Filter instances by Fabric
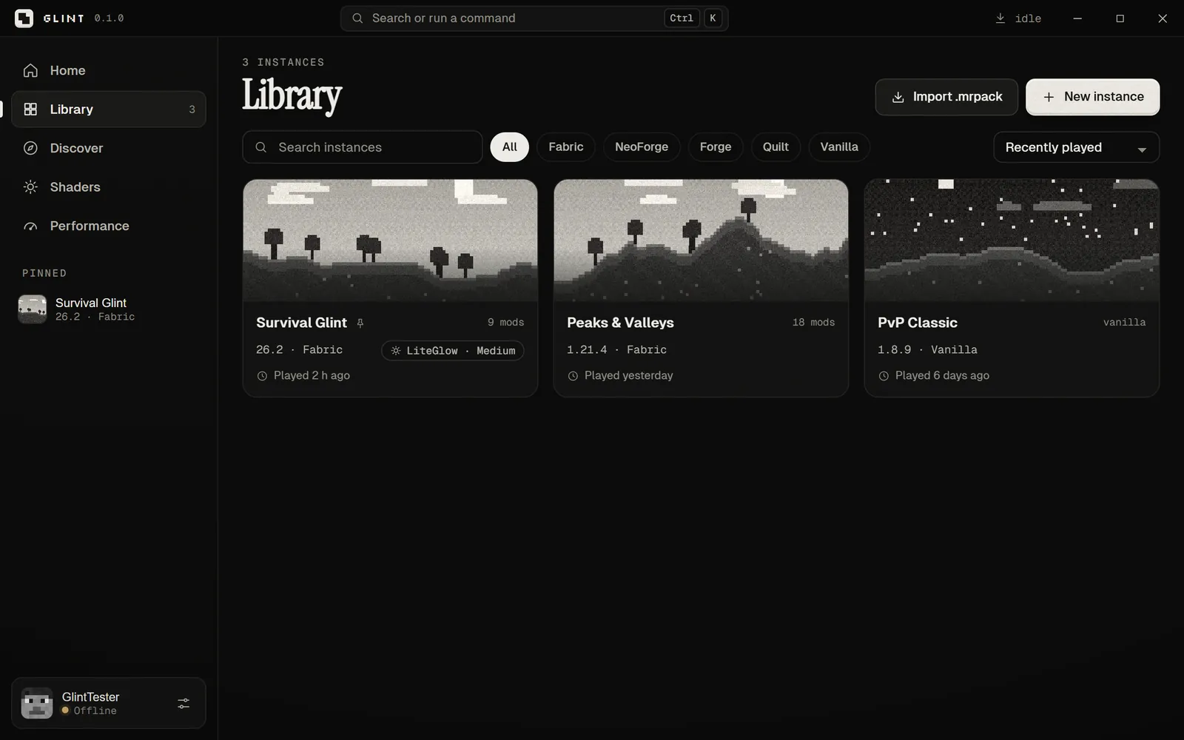Image resolution: width=1184 pixels, height=740 pixels. tap(566, 147)
